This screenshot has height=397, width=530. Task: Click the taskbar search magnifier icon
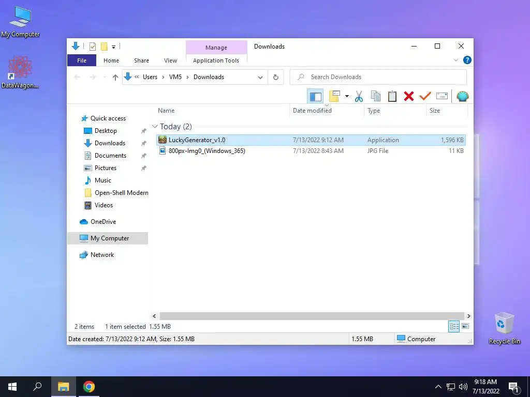[x=37, y=387]
